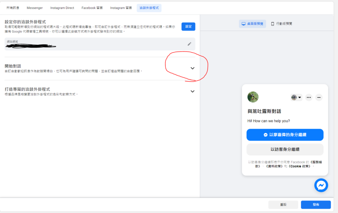Open the three-dot more options in chat preview
The width and height of the screenshot is (338, 213).
[x=309, y=97]
